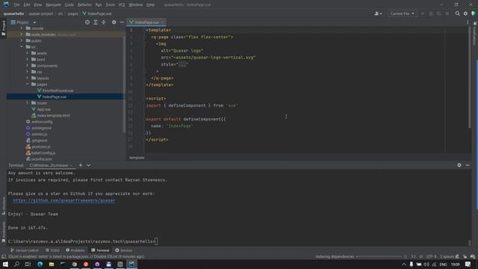Screen dimensions: 478x269
Task: Expand the node_modules folder
Action: [22, 34]
